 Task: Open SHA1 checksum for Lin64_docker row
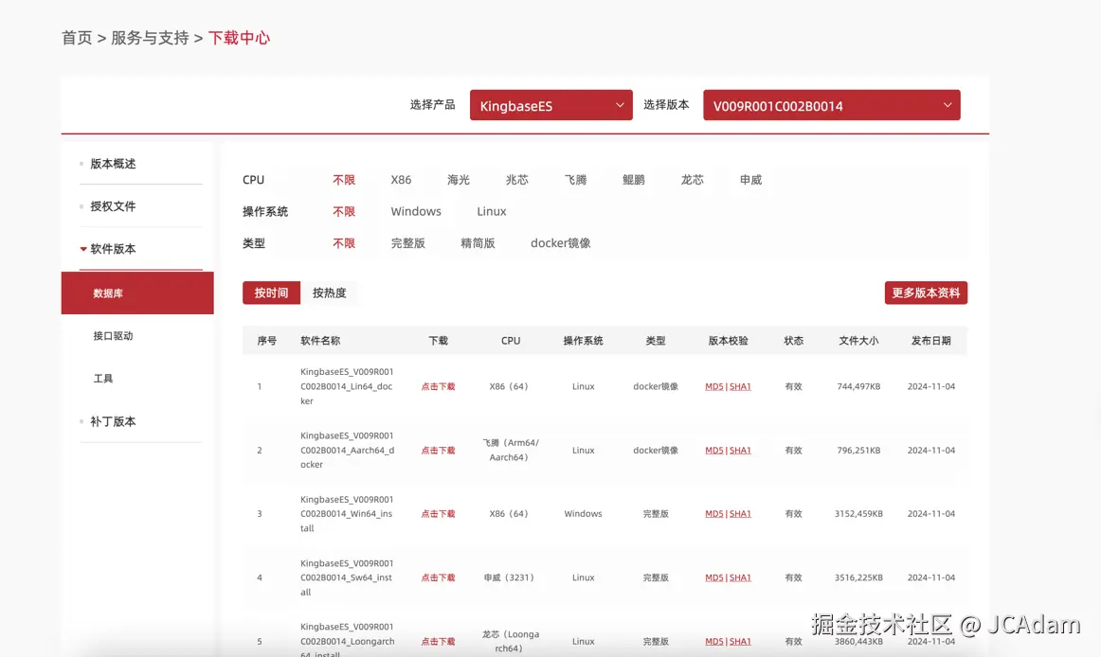pyautogui.click(x=740, y=387)
